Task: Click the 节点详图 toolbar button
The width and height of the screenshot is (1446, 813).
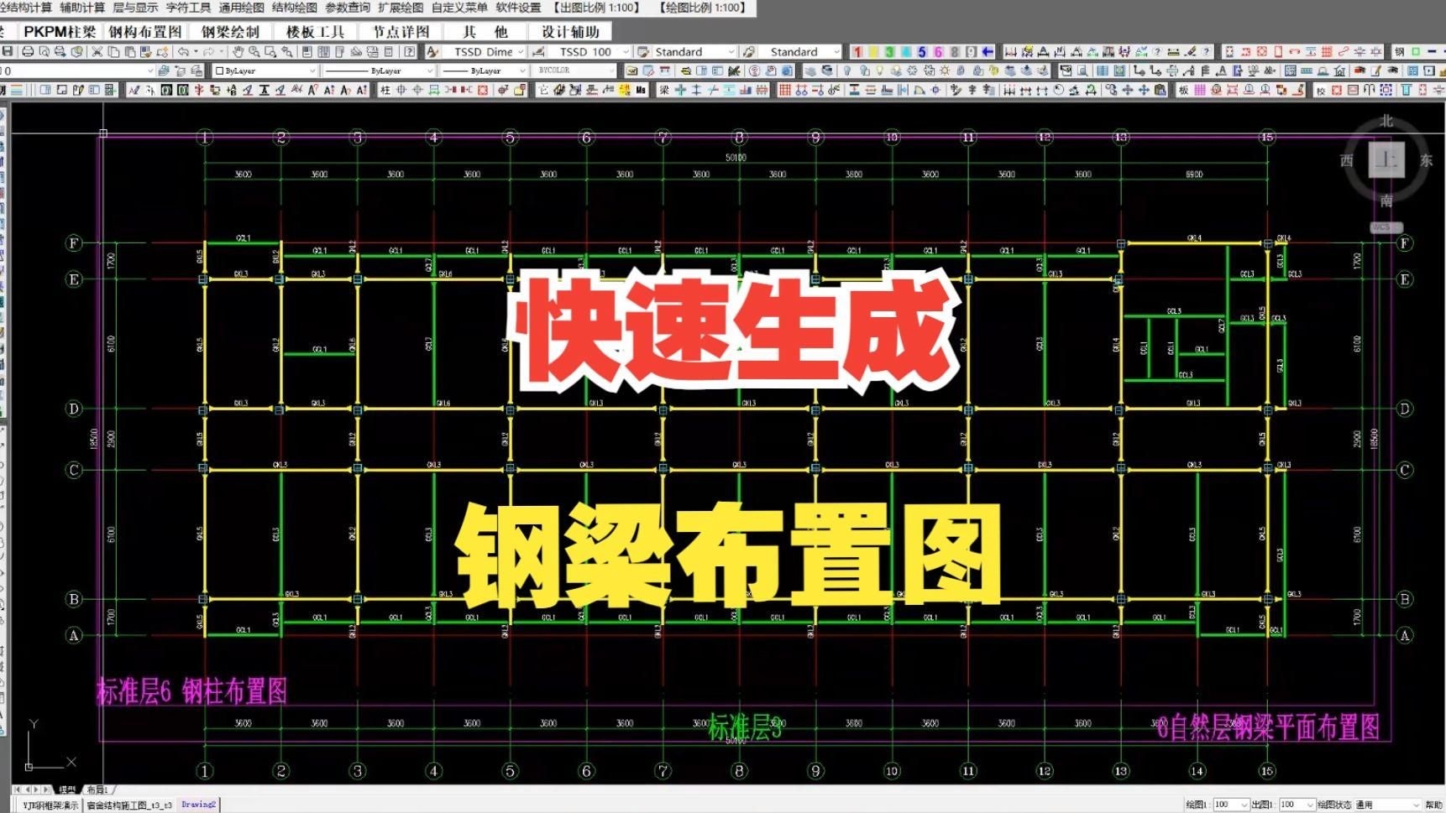Action: click(401, 31)
